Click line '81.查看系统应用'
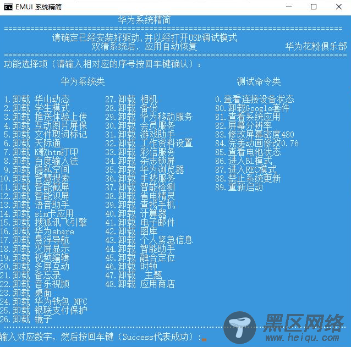The height and width of the screenshot is (347, 351). tap(248, 117)
